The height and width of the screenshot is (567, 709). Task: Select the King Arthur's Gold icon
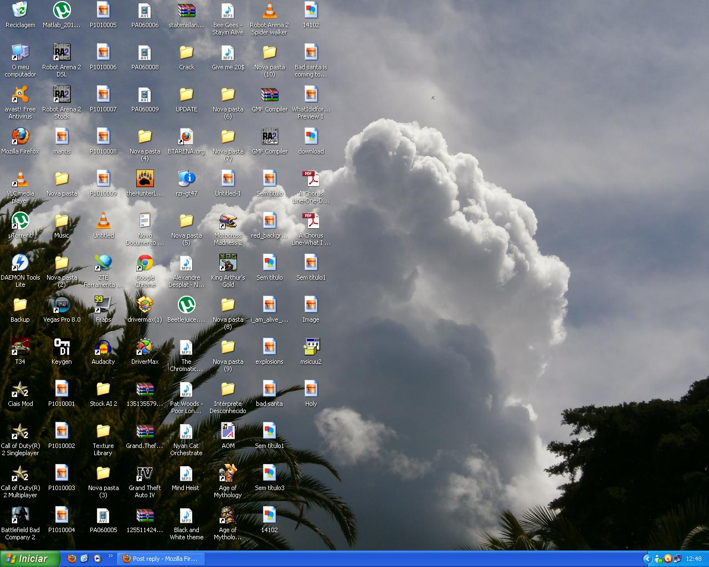[x=228, y=263]
